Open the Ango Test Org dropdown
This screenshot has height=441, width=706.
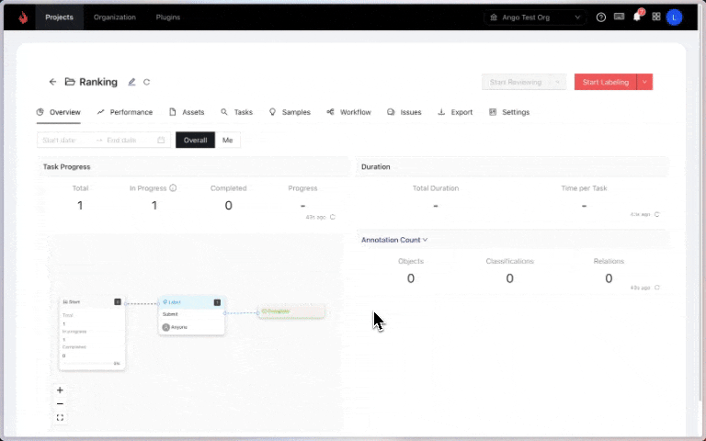(x=536, y=17)
